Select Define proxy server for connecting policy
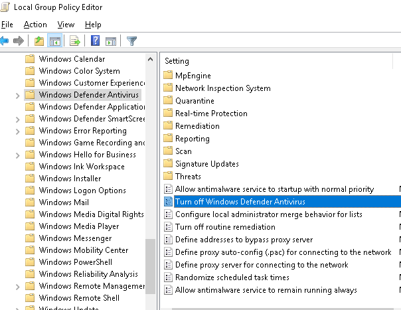401x310 pixels. [x=262, y=264]
